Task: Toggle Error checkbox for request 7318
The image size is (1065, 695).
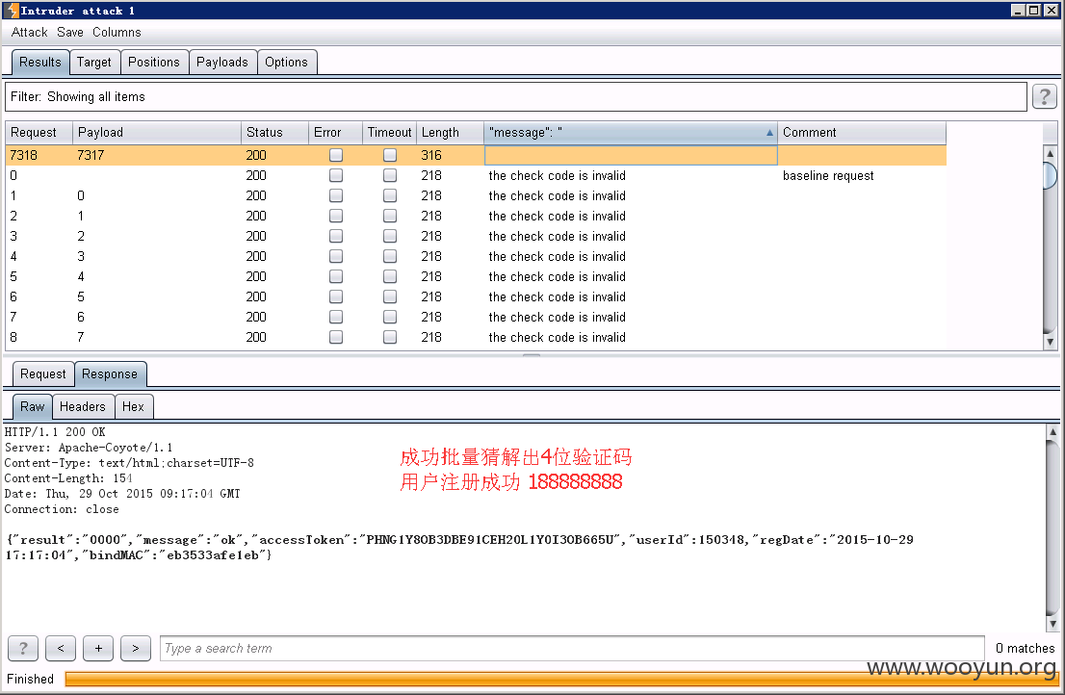Action: 335,155
